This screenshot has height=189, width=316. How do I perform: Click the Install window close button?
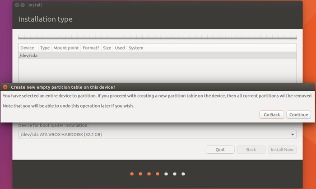coord(17,5)
